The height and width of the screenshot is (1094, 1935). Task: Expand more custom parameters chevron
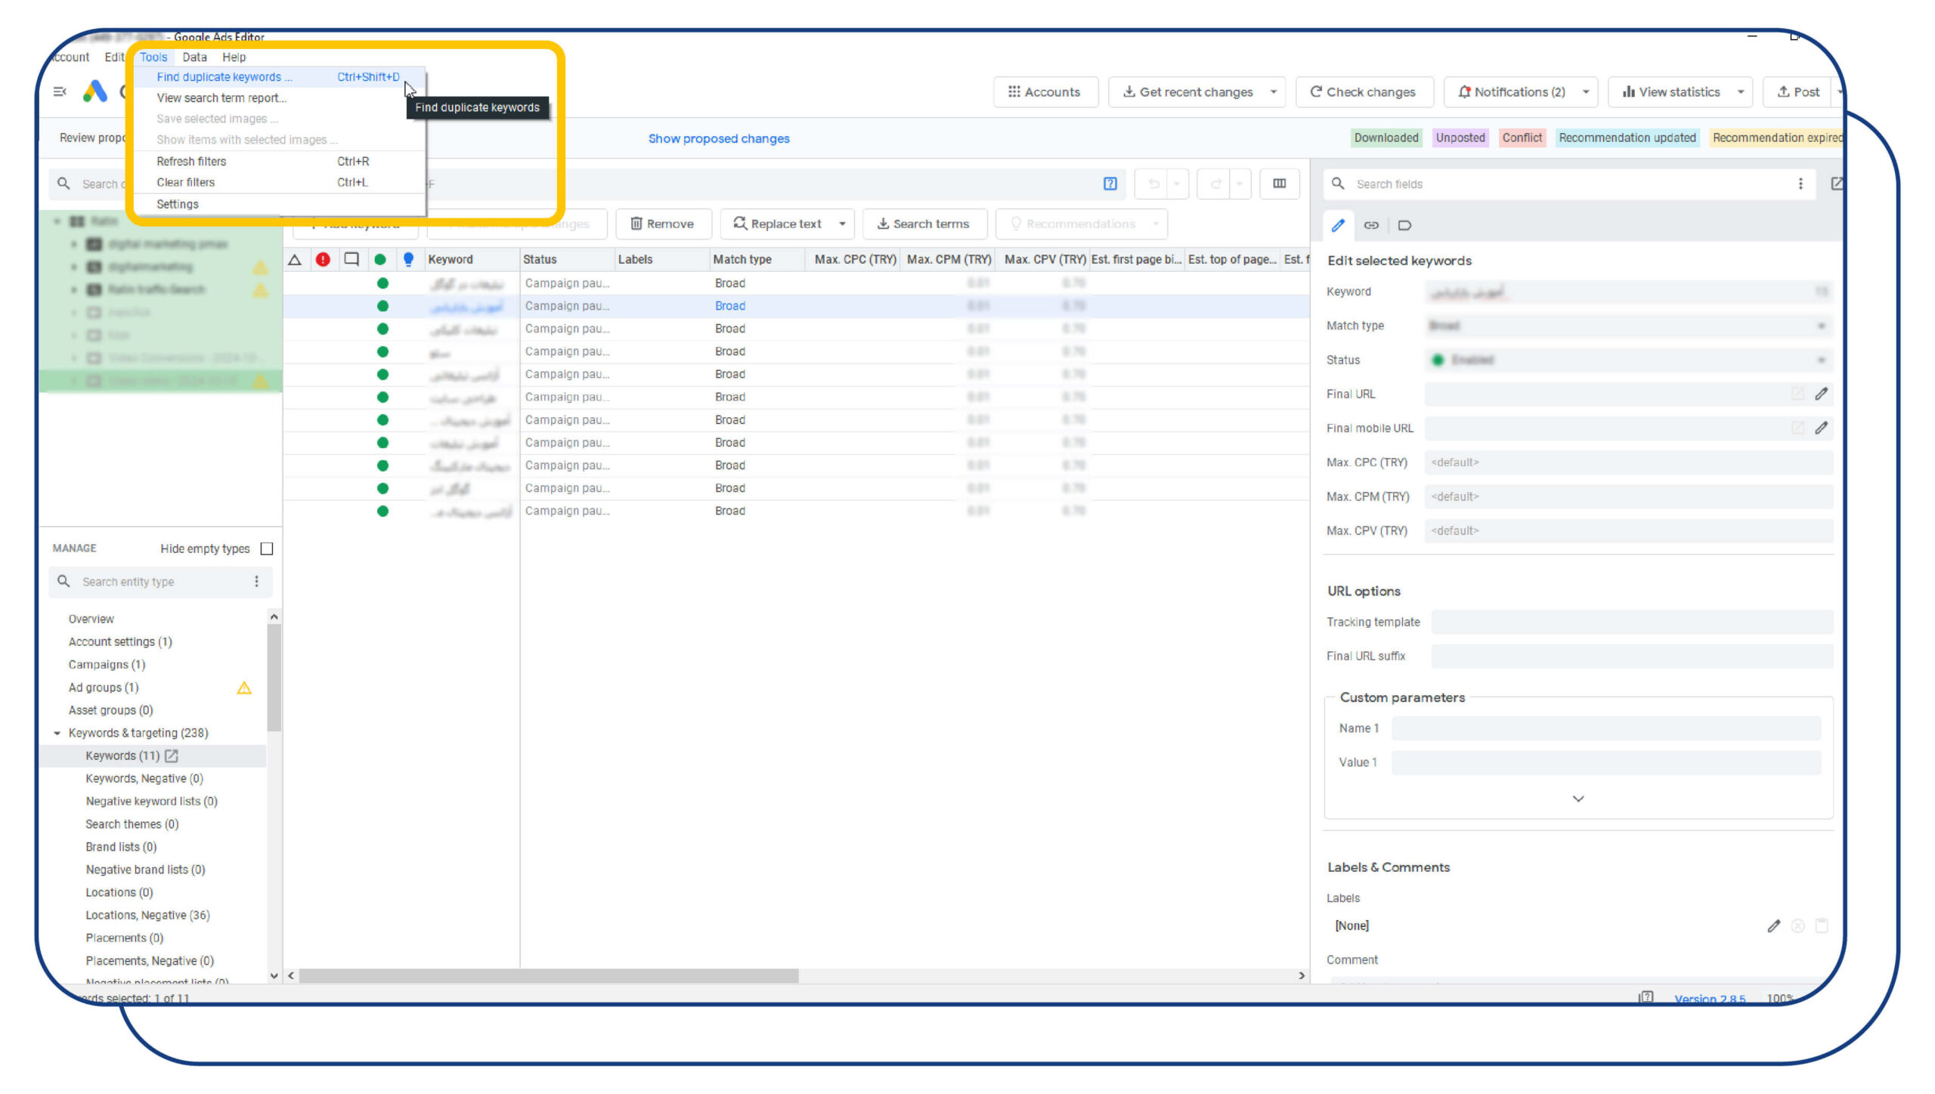(x=1578, y=799)
